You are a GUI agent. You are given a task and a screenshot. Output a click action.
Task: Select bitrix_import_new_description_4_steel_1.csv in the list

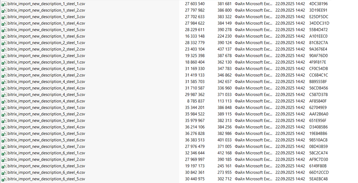[46, 69]
